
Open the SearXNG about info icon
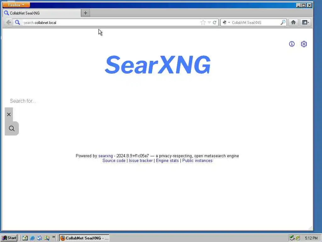(x=292, y=44)
